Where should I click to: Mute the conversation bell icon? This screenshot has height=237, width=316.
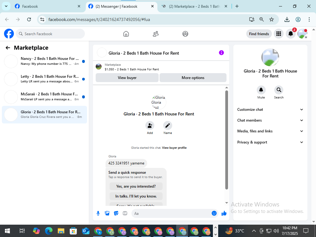(x=261, y=90)
